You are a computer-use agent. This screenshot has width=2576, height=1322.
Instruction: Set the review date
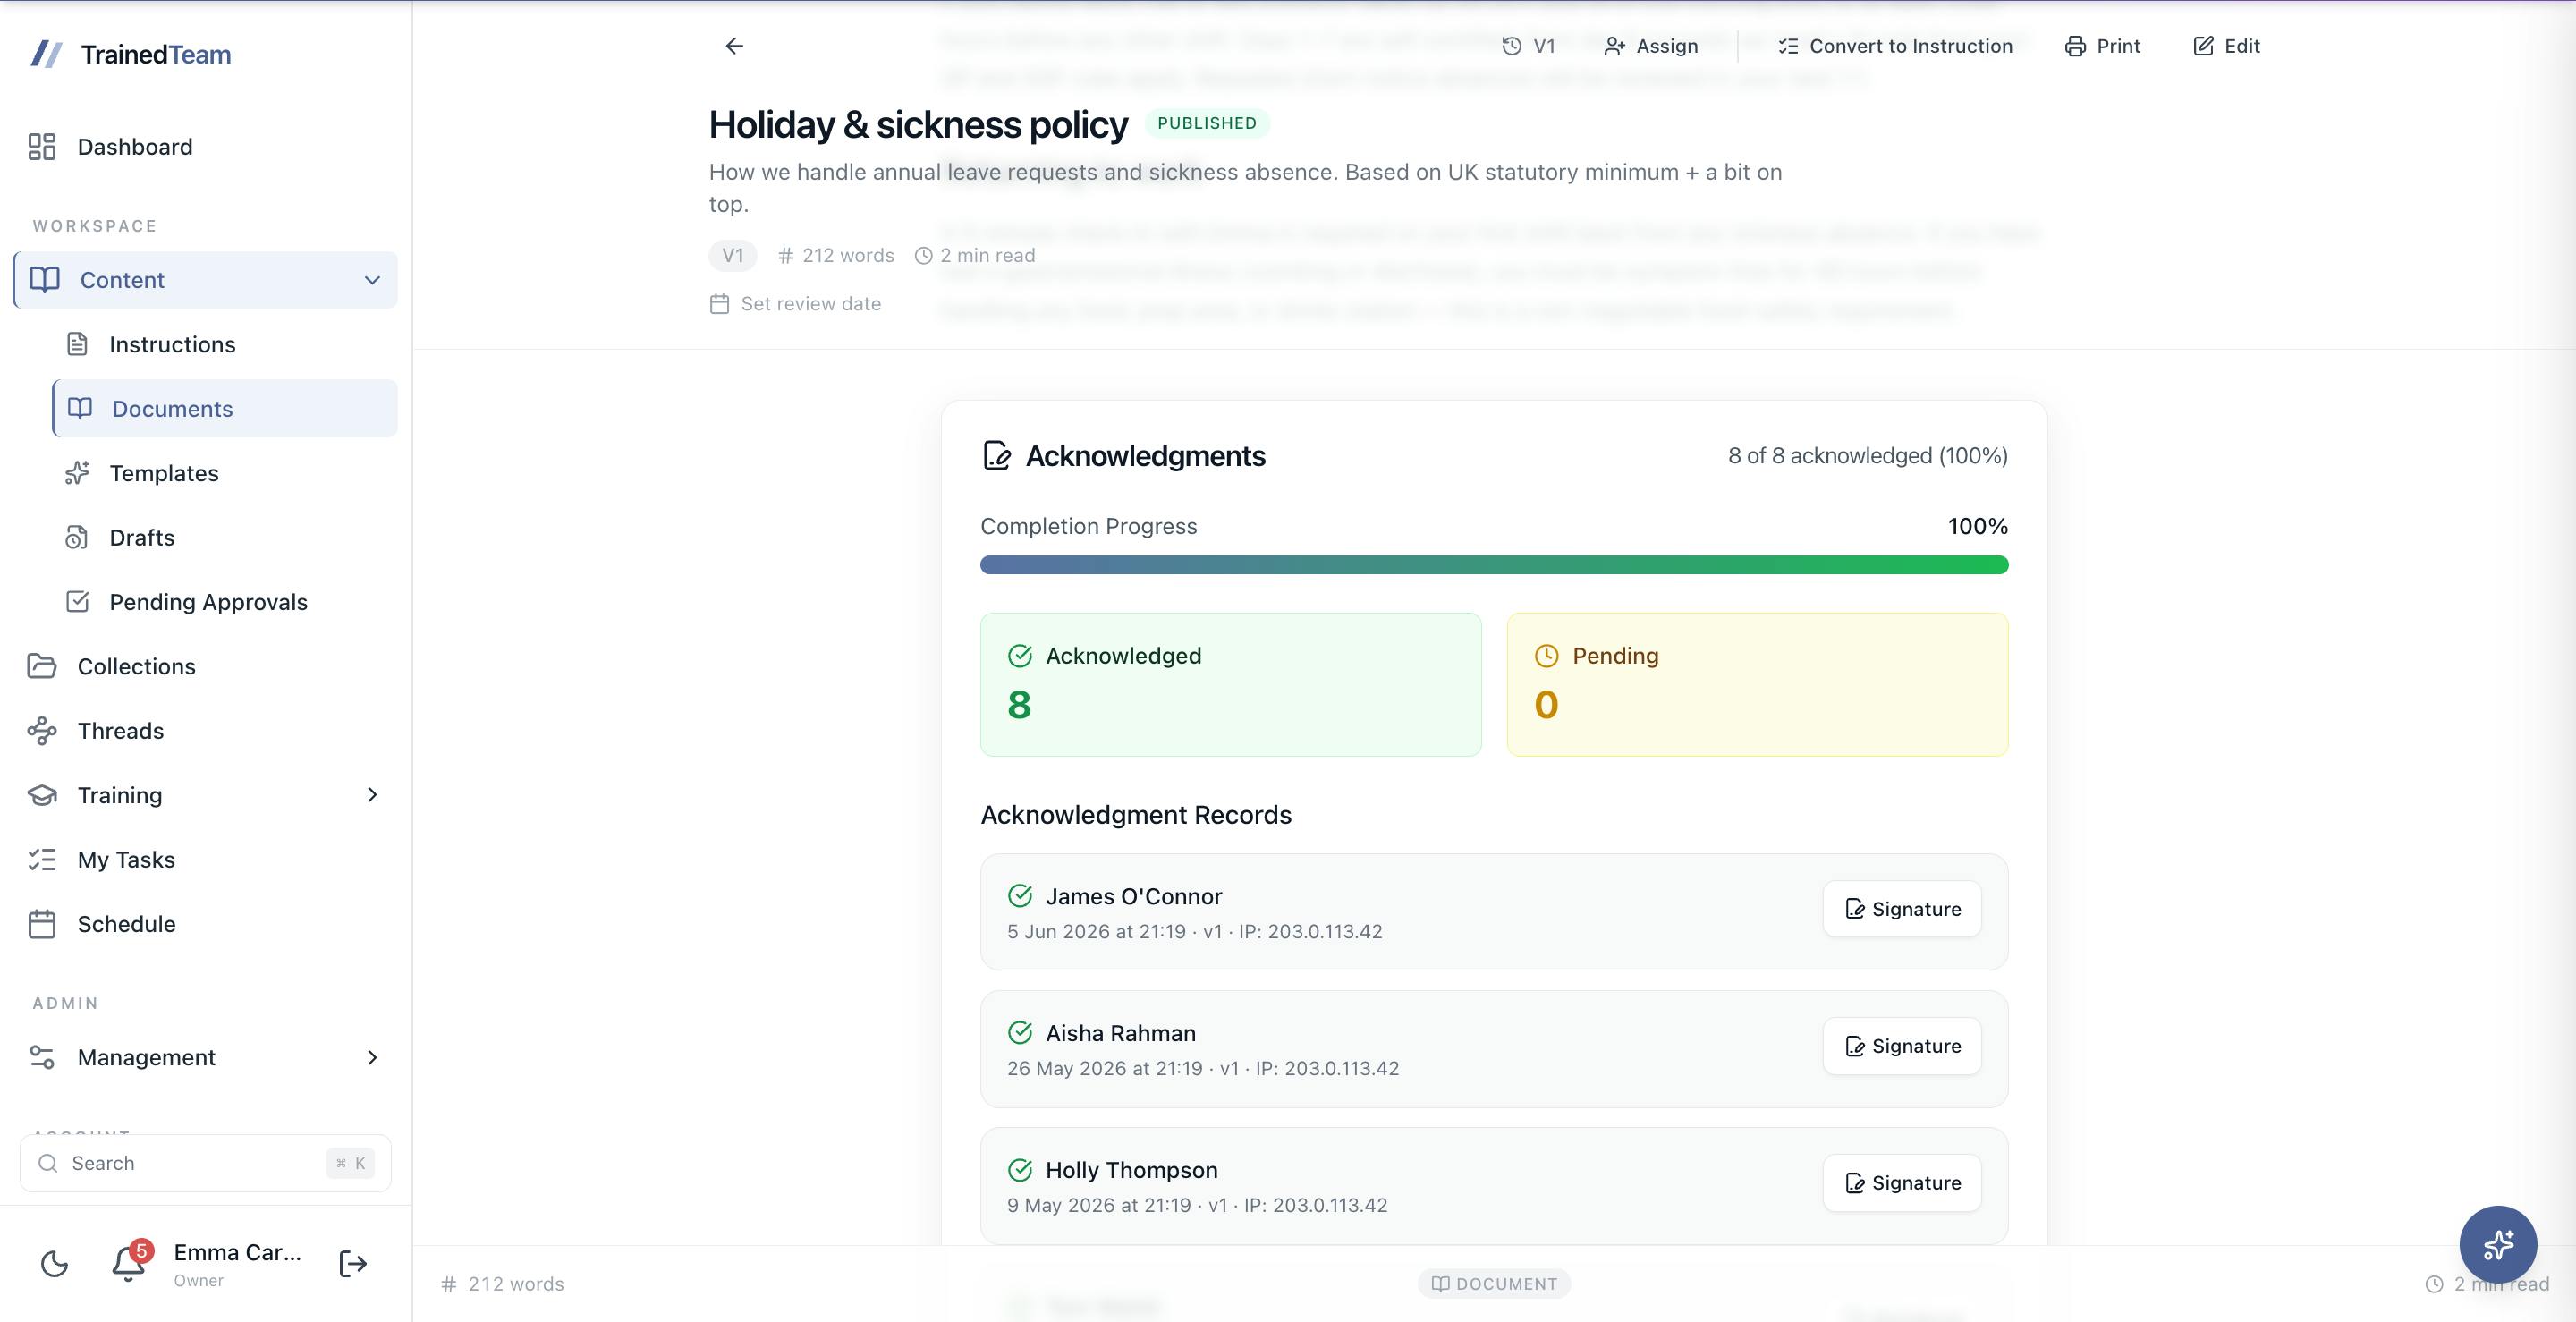tap(795, 304)
